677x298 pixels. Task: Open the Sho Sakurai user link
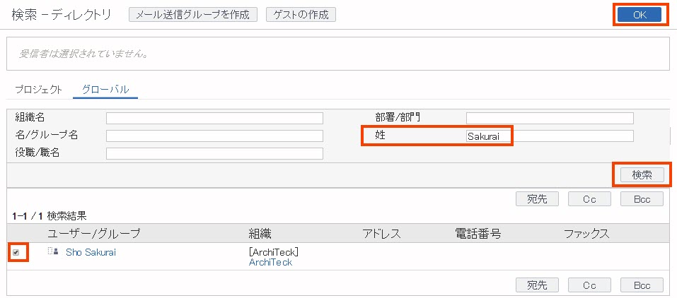coord(91,252)
